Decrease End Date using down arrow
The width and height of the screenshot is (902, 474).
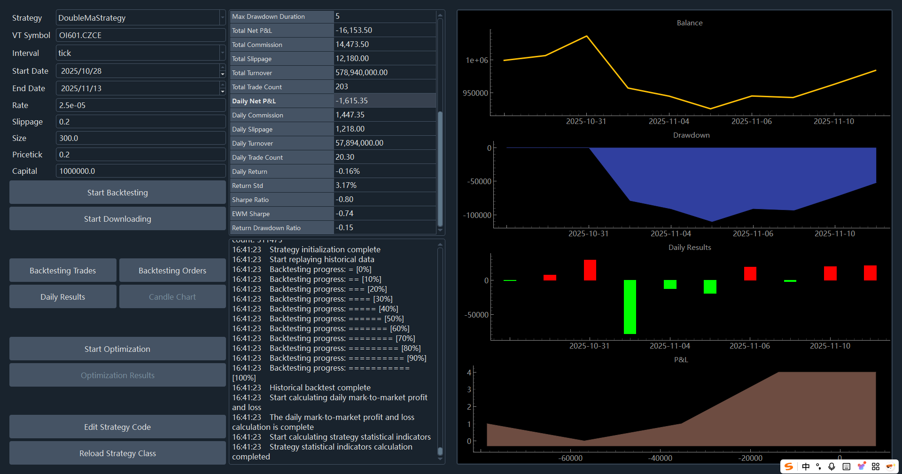(x=222, y=91)
